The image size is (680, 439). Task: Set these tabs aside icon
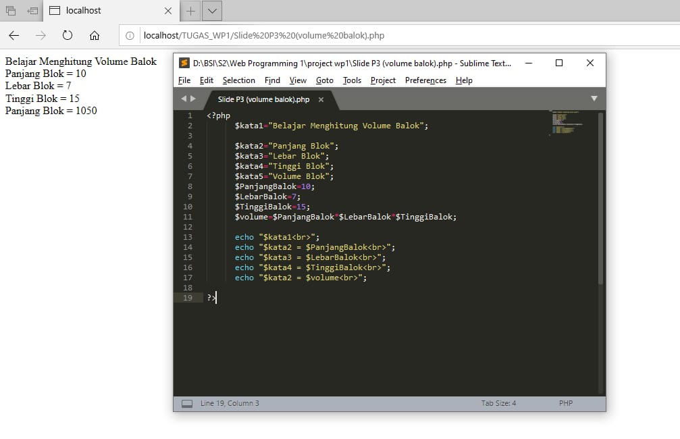tap(32, 11)
